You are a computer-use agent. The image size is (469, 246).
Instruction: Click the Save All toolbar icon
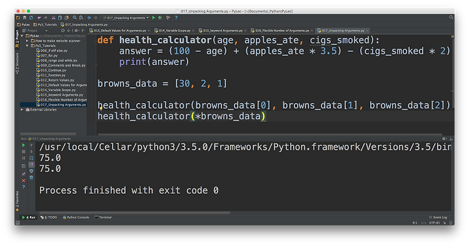25,18
